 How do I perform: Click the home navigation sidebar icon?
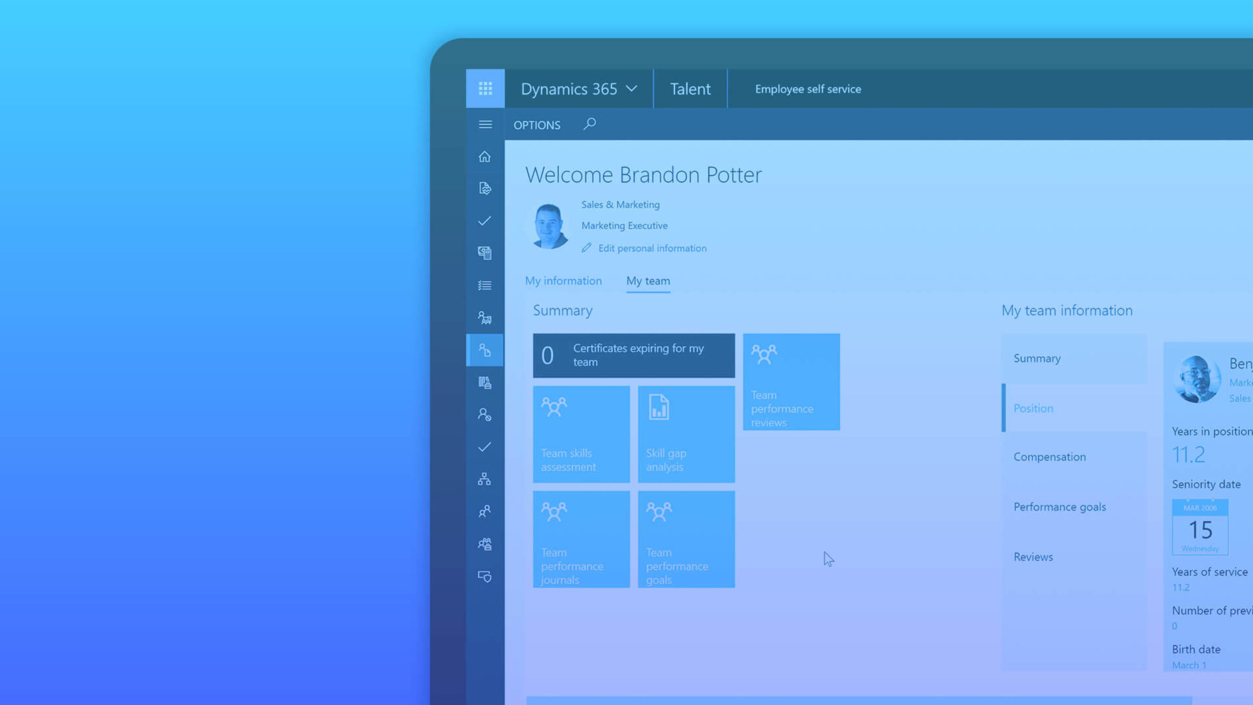coord(485,156)
